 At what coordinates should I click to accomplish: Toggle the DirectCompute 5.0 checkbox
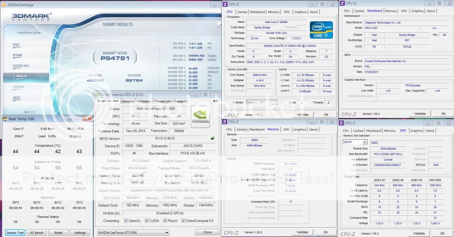[x=183, y=221]
